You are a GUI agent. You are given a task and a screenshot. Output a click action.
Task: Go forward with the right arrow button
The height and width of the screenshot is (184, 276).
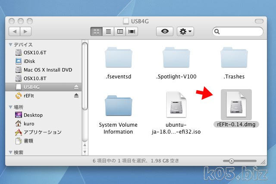26,31
